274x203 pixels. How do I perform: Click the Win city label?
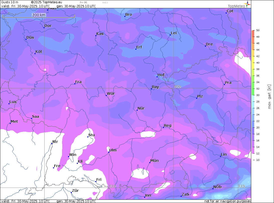click(73, 155)
